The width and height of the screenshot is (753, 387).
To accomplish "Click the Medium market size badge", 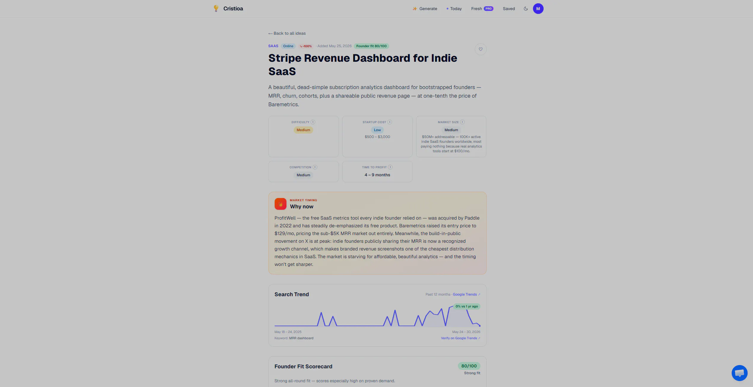I will tap(451, 130).
